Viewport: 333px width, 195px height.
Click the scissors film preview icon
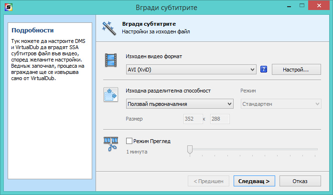click(111, 144)
